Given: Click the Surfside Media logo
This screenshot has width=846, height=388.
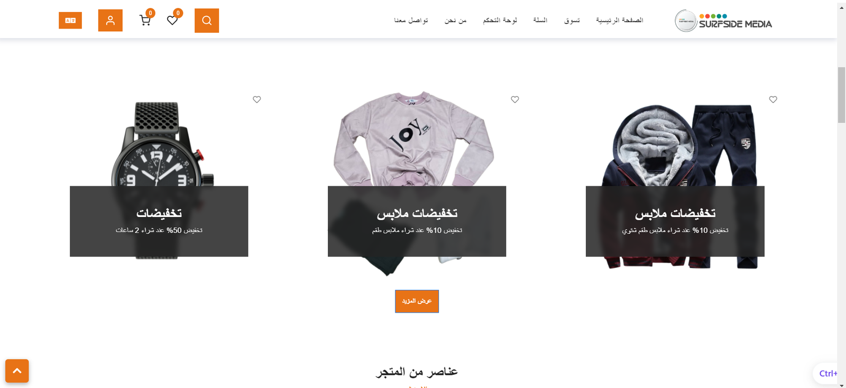Looking at the screenshot, I should click(723, 21).
